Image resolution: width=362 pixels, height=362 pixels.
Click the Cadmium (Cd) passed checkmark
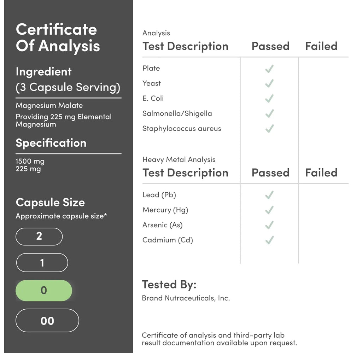coord(269,240)
